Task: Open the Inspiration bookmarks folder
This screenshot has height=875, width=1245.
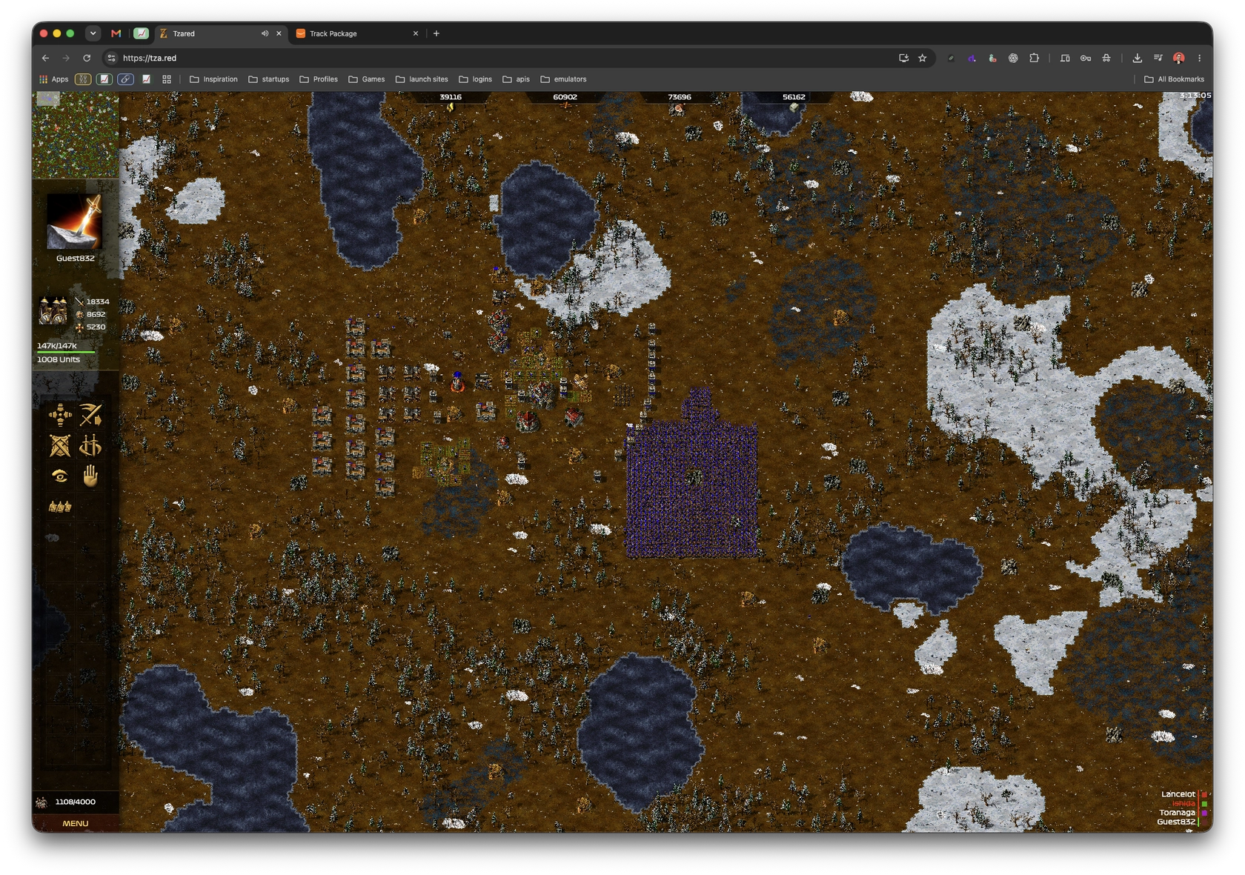Action: pyautogui.click(x=213, y=79)
